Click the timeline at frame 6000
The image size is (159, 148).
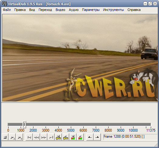[x=83, y=124]
